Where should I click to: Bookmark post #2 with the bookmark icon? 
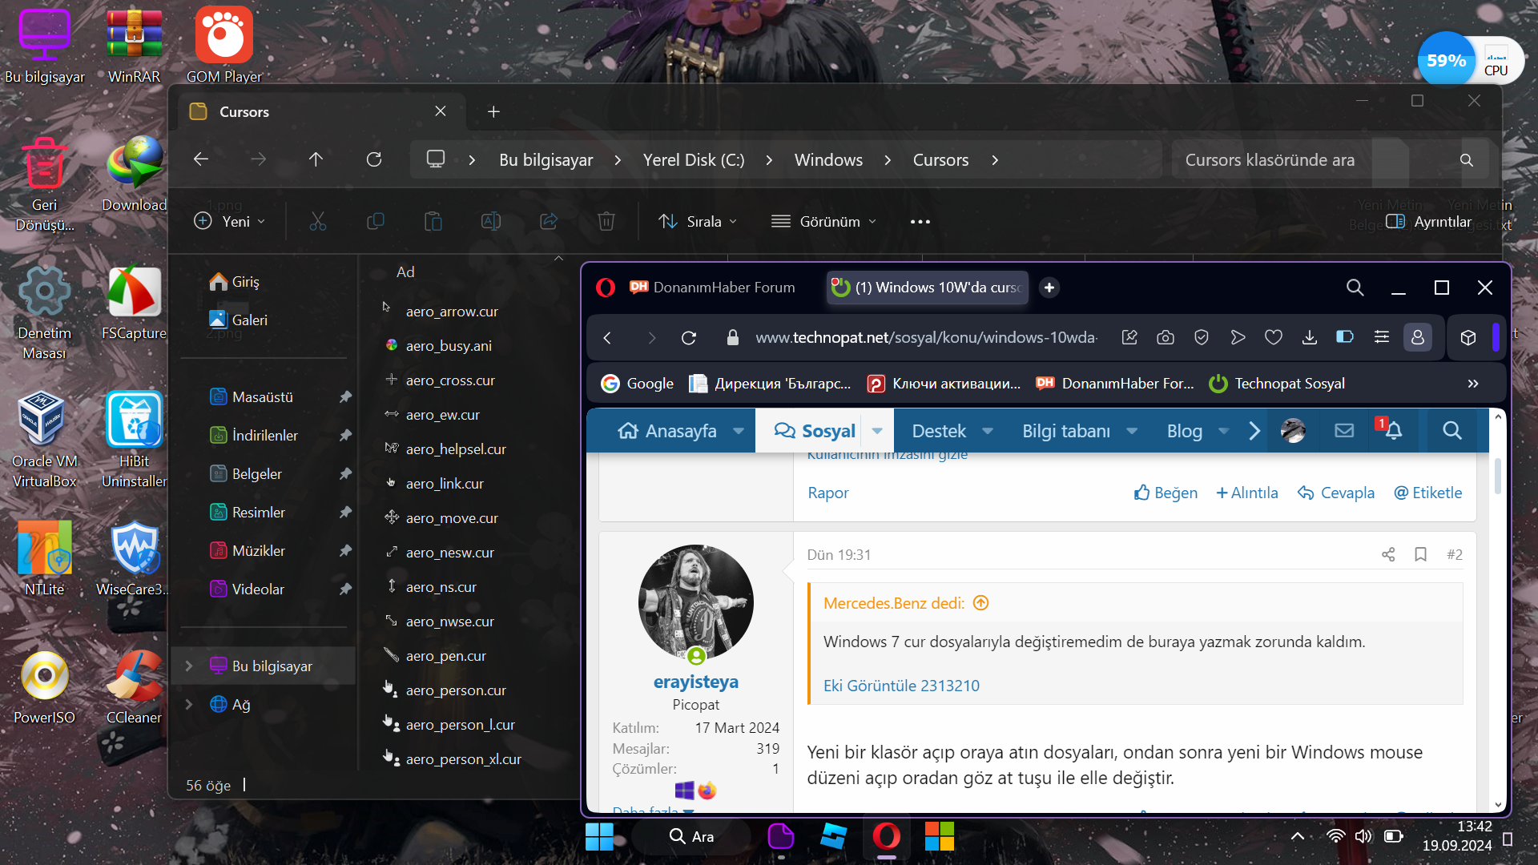click(1420, 554)
